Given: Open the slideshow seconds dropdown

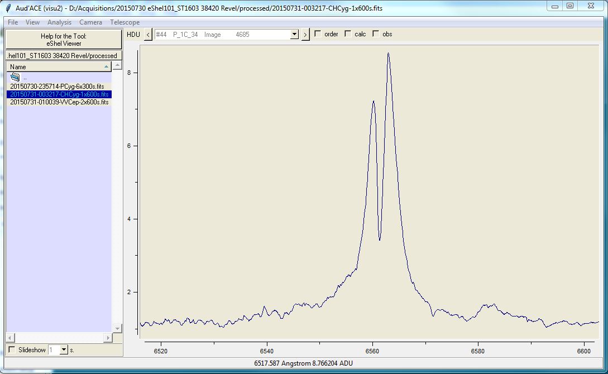Looking at the screenshot, I should click(x=63, y=349).
